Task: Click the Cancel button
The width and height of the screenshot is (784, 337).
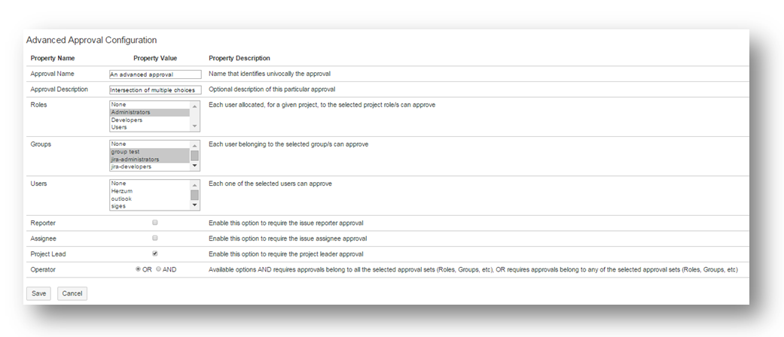Action: (72, 293)
